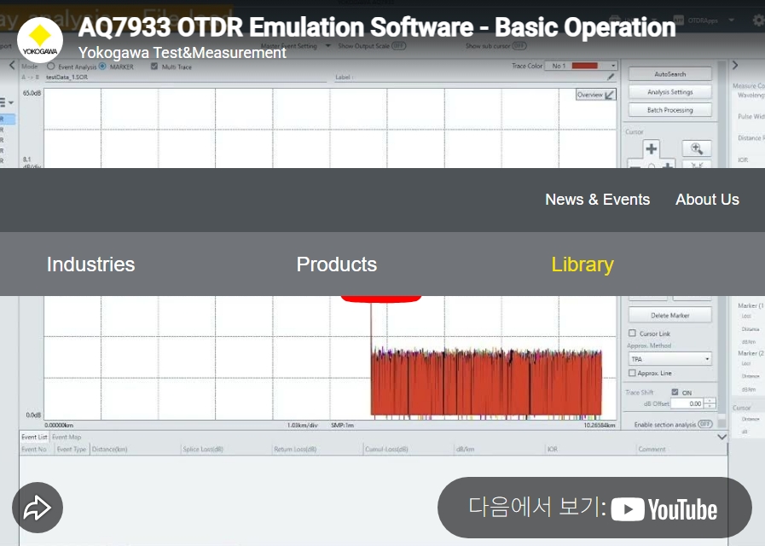Screen dimensions: 765x546
Task: Open the TPA approximation method dropdown
Action: coord(669,359)
